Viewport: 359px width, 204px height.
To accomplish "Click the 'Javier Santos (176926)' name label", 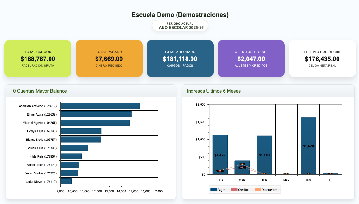I will 41,173.
